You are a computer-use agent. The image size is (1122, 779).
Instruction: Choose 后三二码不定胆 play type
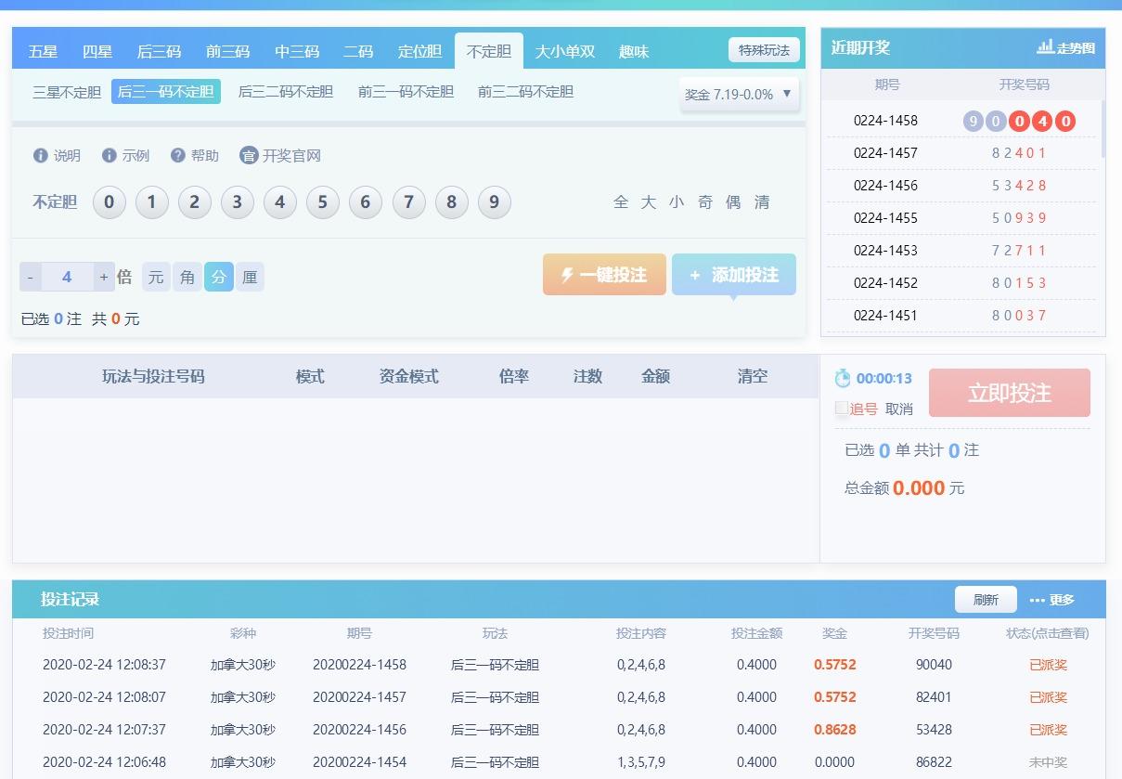click(286, 92)
